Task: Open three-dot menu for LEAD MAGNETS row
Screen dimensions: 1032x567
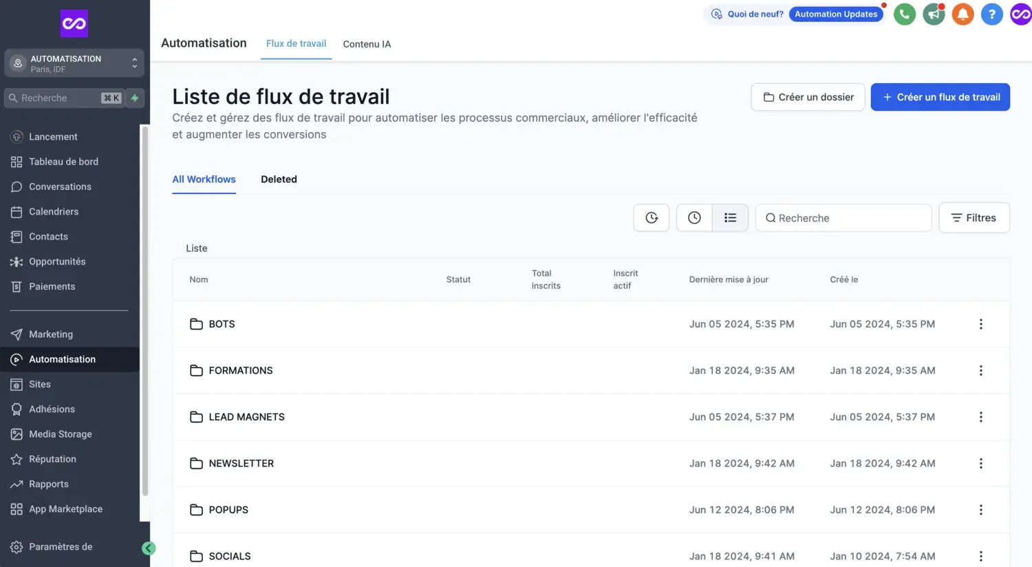Action: (981, 417)
